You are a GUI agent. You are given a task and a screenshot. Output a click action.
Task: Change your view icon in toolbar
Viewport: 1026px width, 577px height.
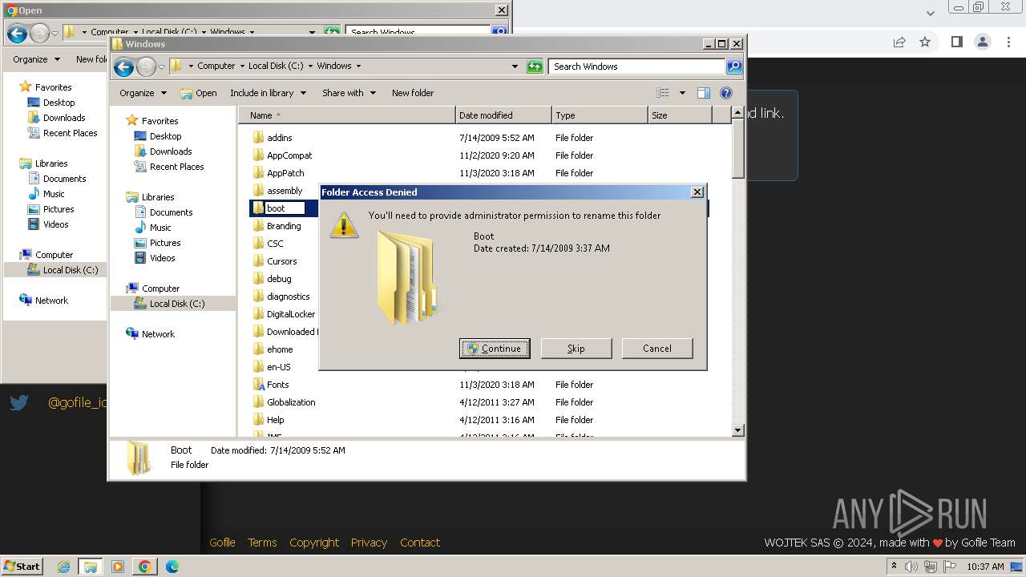pos(663,93)
